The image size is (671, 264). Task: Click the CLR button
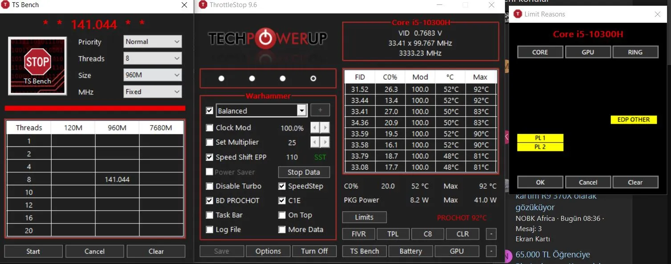pyautogui.click(x=463, y=234)
